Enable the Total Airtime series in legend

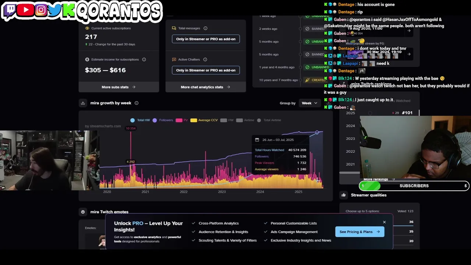coord(269,120)
